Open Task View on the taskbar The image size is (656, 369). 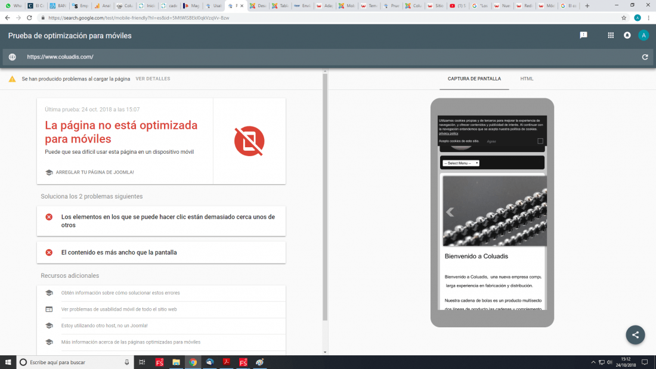click(143, 362)
